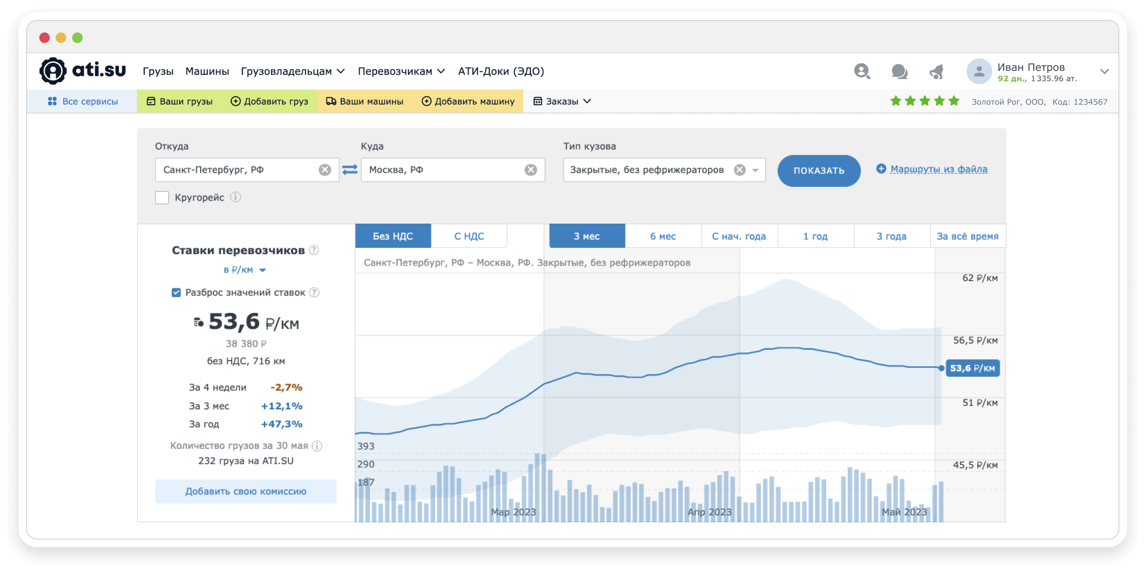The height and width of the screenshot is (572, 1146).
Task: Click the coins icon beside 53,6 rate
Action: 198,322
